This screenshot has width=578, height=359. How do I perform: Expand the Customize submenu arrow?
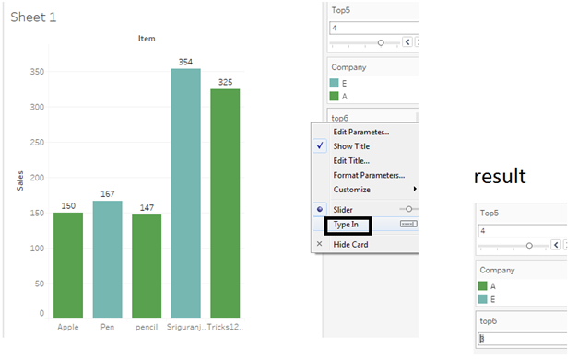pyautogui.click(x=415, y=189)
